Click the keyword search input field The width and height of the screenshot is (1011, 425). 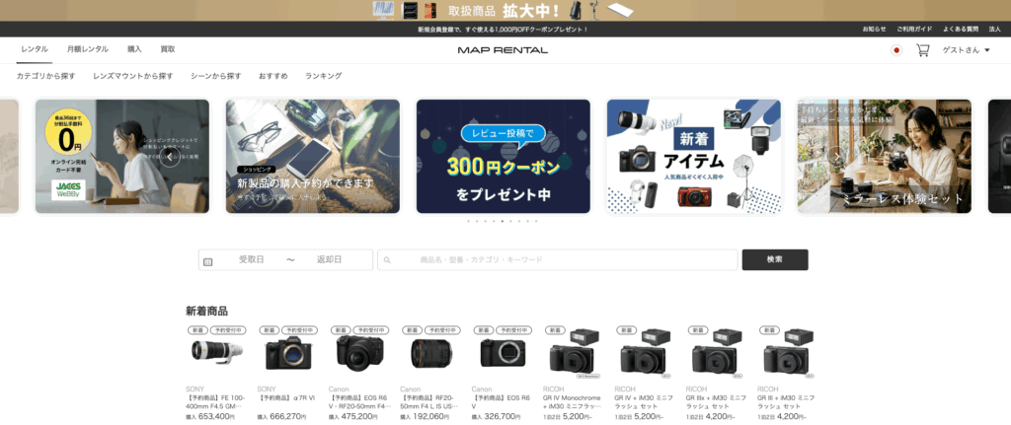click(x=557, y=259)
